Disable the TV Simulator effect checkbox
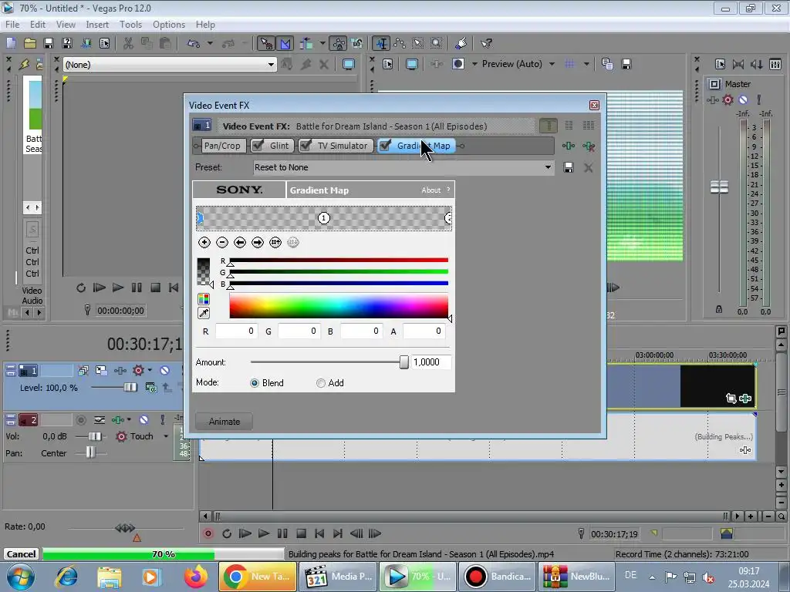 (x=306, y=146)
